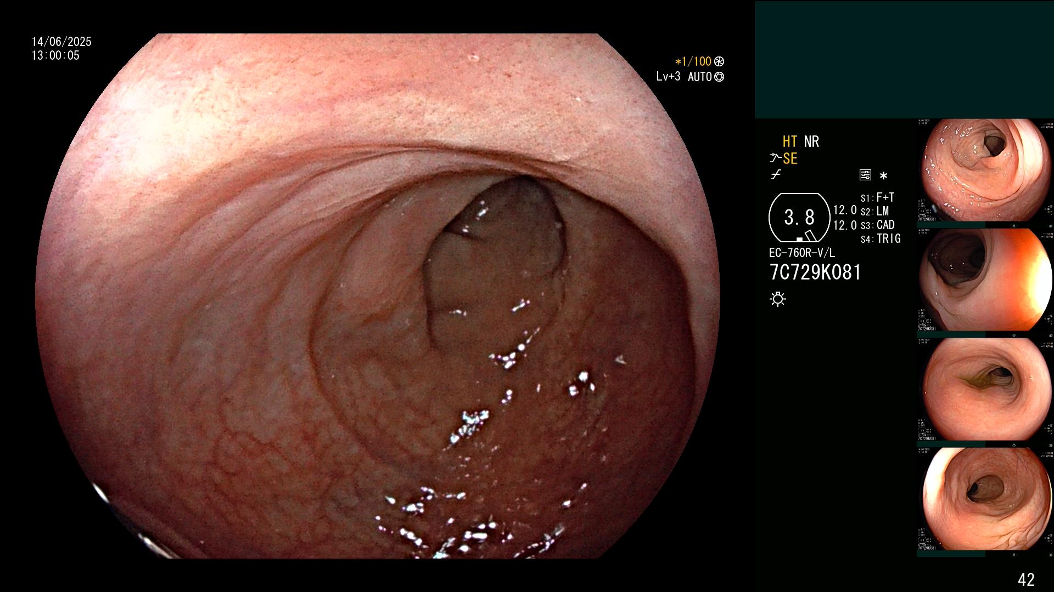This screenshot has width=1054, height=592.
Task: Click the AUTO iris mode text
Action: coord(700,77)
